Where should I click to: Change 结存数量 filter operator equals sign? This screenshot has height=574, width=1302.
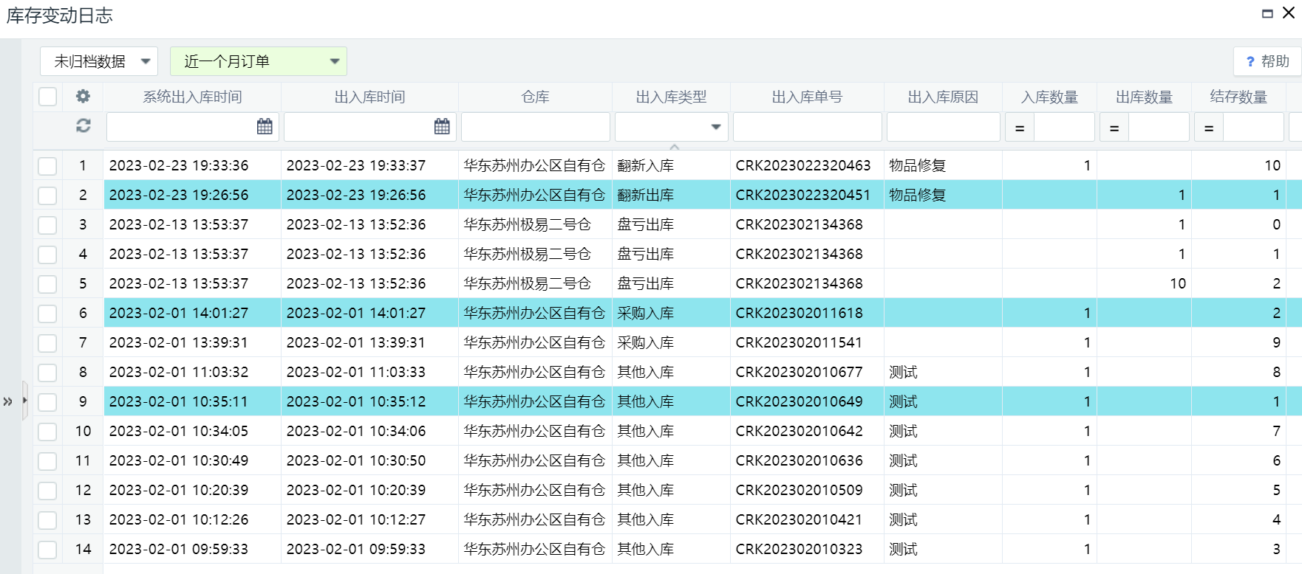[1209, 128]
